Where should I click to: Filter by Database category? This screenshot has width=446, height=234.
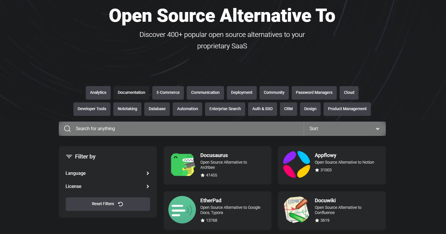pyautogui.click(x=157, y=109)
